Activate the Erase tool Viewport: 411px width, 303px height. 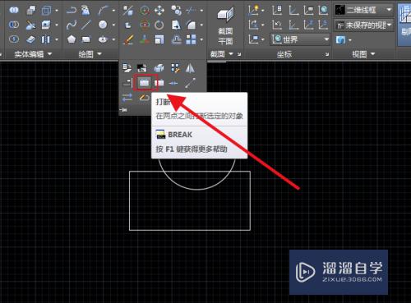pyautogui.click(x=128, y=39)
